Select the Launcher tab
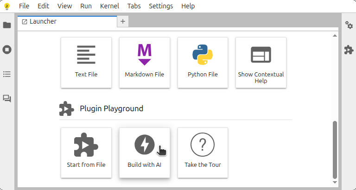The image size is (356, 190). click(67, 22)
